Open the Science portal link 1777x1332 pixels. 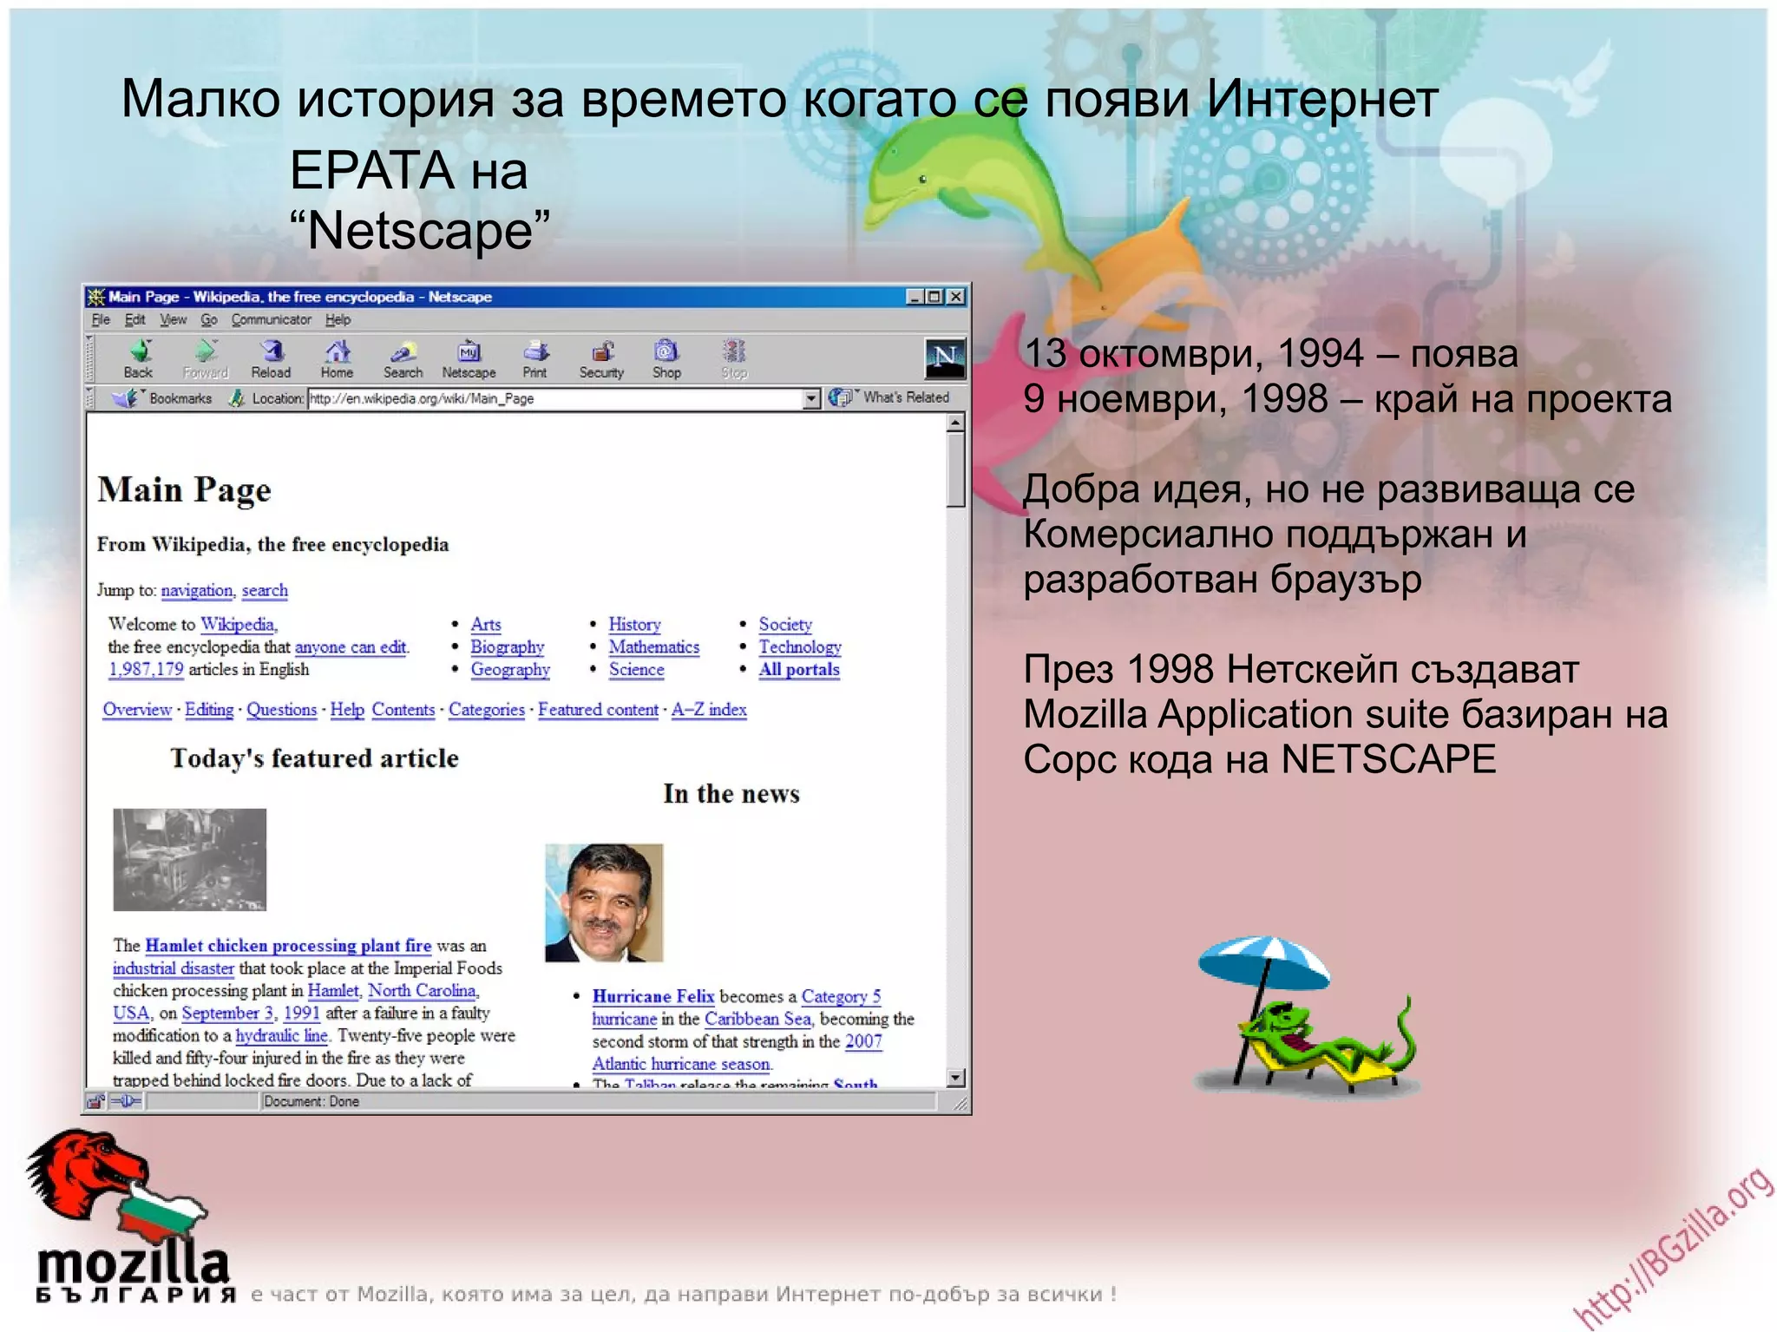636,670
